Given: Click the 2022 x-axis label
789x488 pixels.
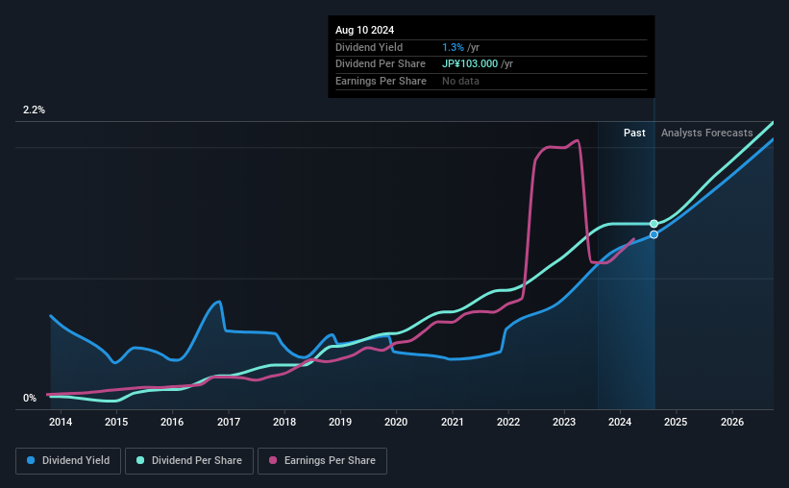Looking at the screenshot, I should click(x=508, y=422).
